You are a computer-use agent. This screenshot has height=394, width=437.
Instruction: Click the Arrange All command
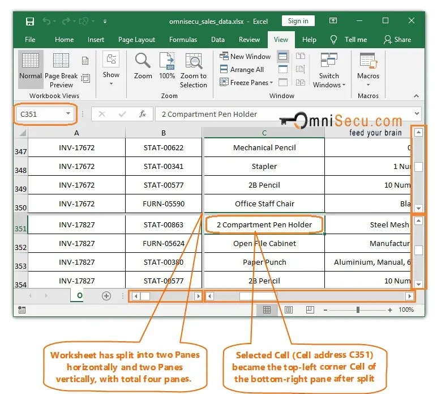(x=242, y=69)
